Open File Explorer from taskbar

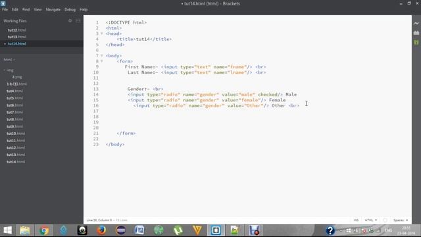point(25,230)
